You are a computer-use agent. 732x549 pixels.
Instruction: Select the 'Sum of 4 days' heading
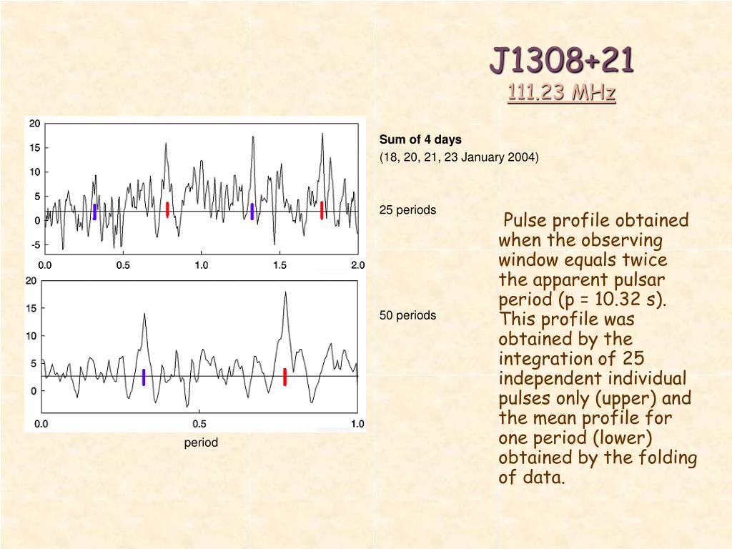[420, 139]
